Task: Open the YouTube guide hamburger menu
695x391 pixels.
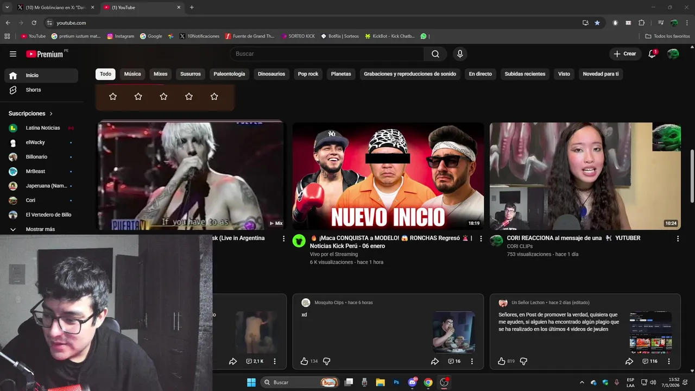Action: coord(13,54)
